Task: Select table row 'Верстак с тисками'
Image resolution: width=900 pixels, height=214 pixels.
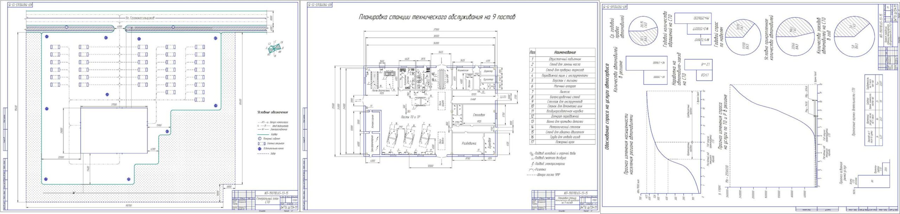Action: coord(562,80)
